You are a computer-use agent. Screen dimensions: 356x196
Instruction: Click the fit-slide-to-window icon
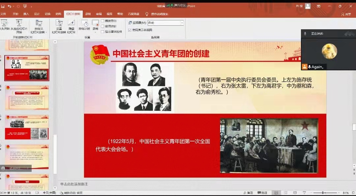353,193
